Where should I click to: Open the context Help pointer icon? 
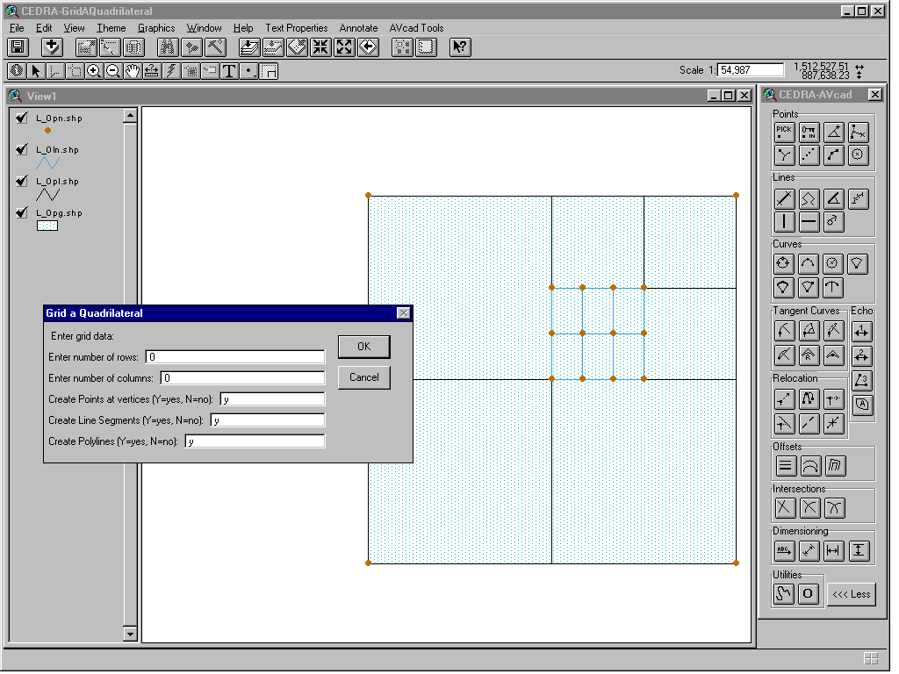click(460, 47)
